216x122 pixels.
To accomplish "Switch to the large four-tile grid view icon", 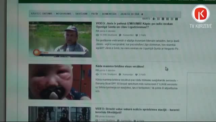I will 177,19.
